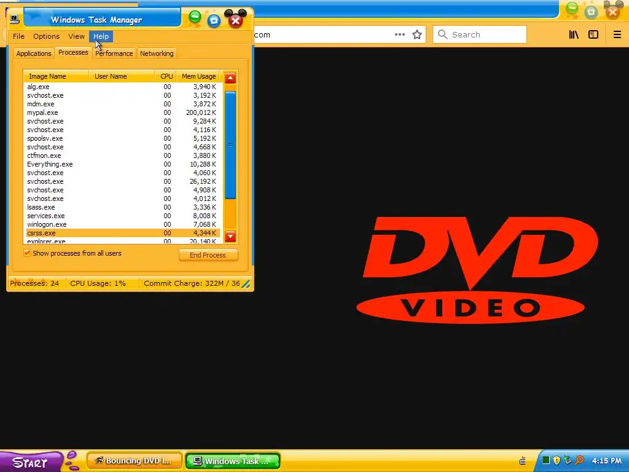Click the purple quick launch icon next to Start
629x472 pixels.
pyautogui.click(x=72, y=460)
